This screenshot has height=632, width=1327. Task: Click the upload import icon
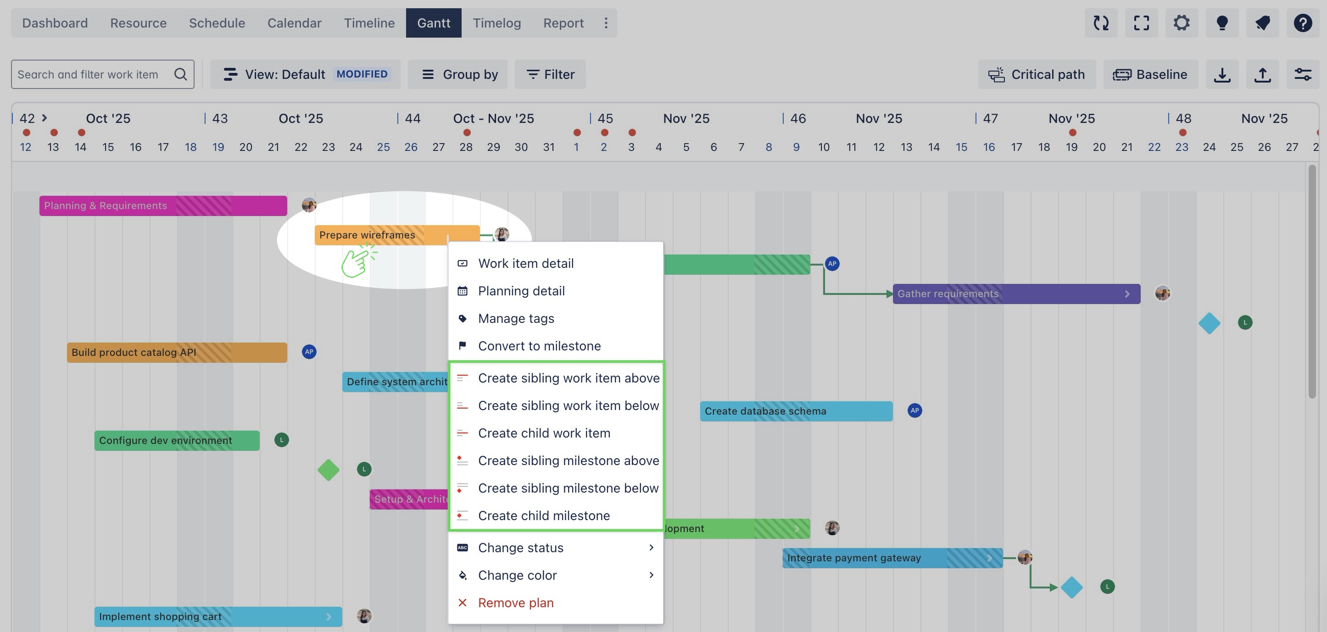tap(1262, 74)
